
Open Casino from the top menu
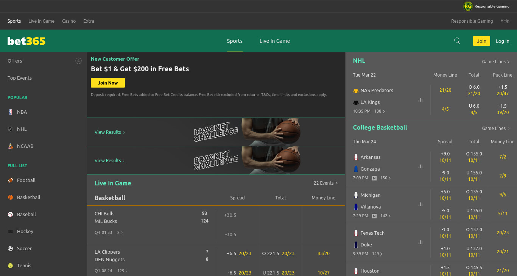tap(69, 21)
